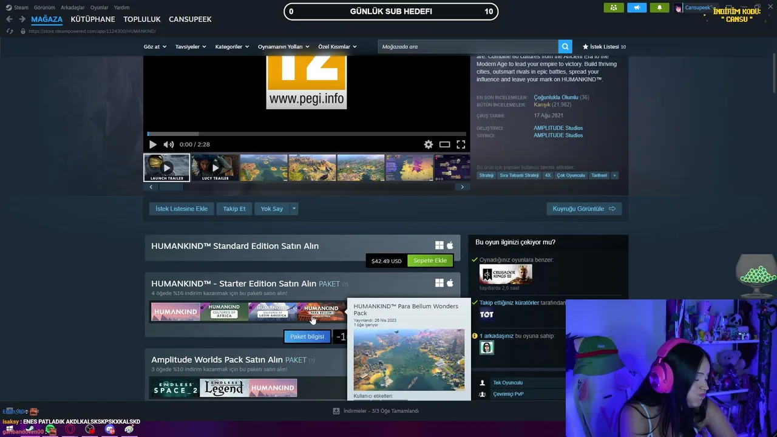Navigate forward with the forward arrow

22,19
